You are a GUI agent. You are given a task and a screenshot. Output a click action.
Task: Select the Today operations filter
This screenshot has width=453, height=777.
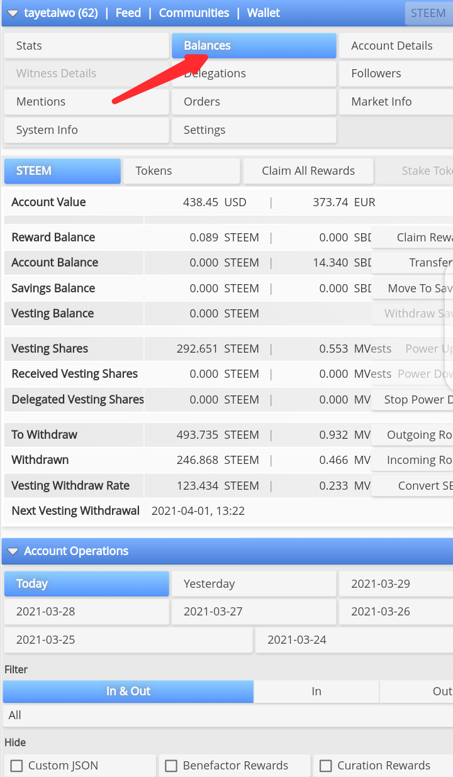coord(86,584)
